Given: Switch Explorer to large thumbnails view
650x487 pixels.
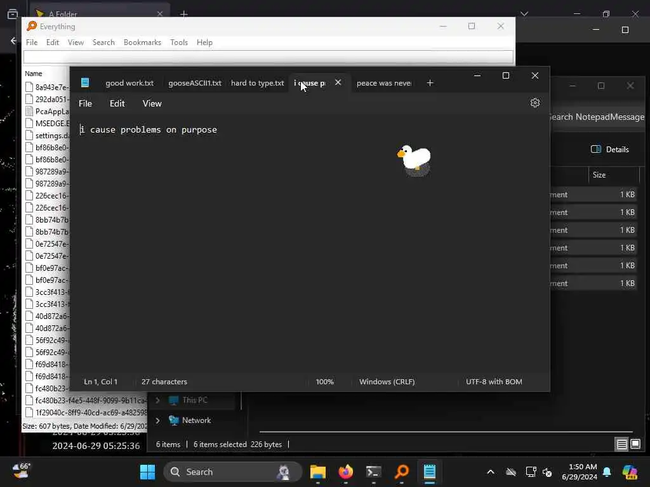Looking at the screenshot, I should point(635,445).
